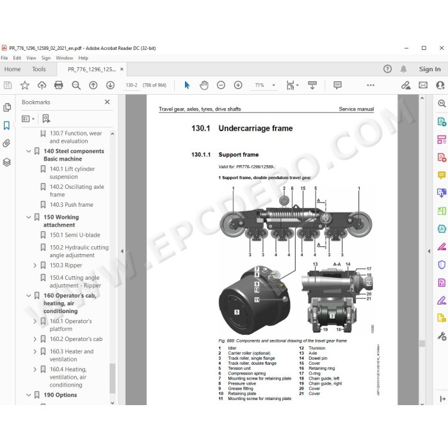Open the File menu
Screen dimensions: 448x448
coord(4,58)
